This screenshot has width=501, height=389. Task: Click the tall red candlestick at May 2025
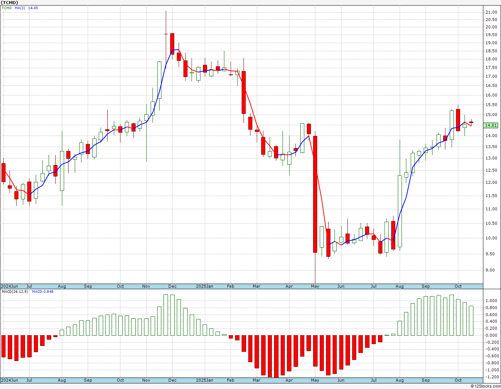pyautogui.click(x=315, y=194)
